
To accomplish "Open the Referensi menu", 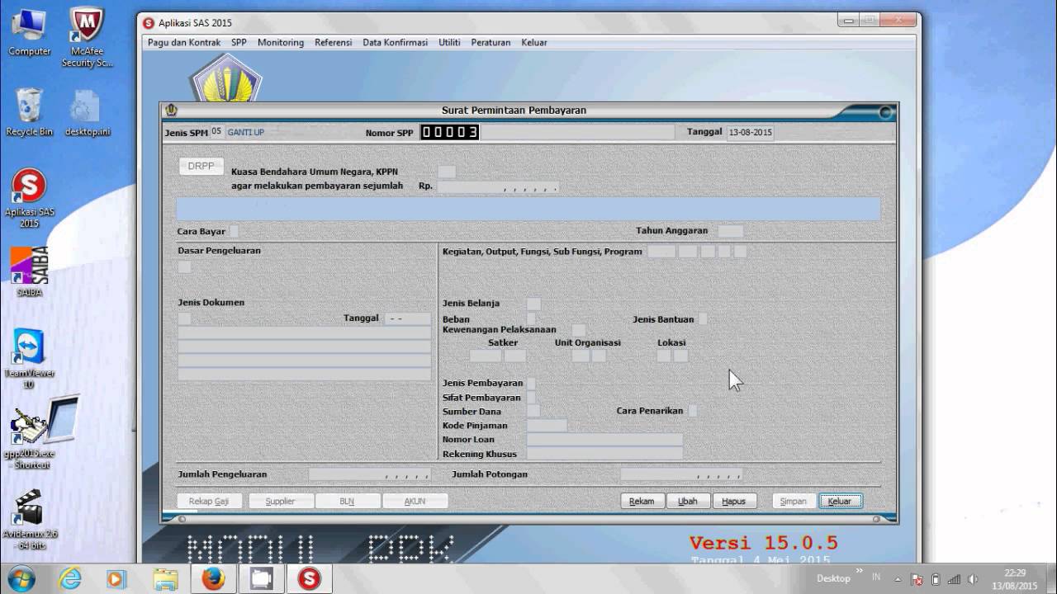I will click(333, 42).
